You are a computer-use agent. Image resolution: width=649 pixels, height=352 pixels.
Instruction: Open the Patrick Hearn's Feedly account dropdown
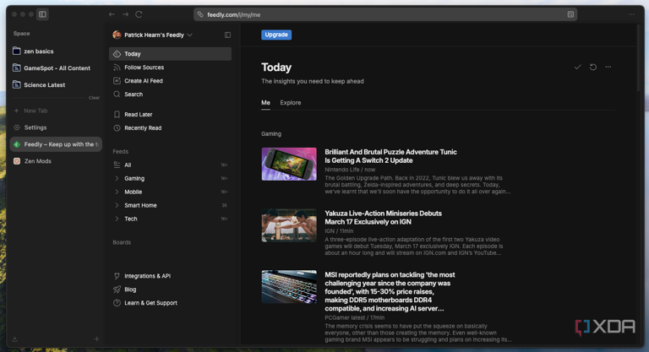tap(152, 35)
